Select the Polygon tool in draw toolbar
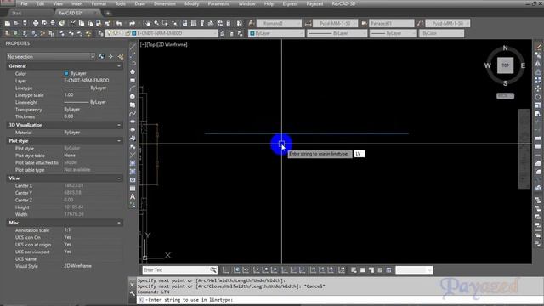Viewport: 544px width, 306px height. click(133, 71)
